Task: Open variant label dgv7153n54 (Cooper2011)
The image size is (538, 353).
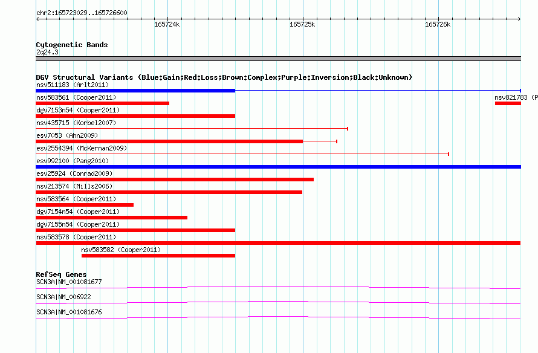Action: click(78, 110)
